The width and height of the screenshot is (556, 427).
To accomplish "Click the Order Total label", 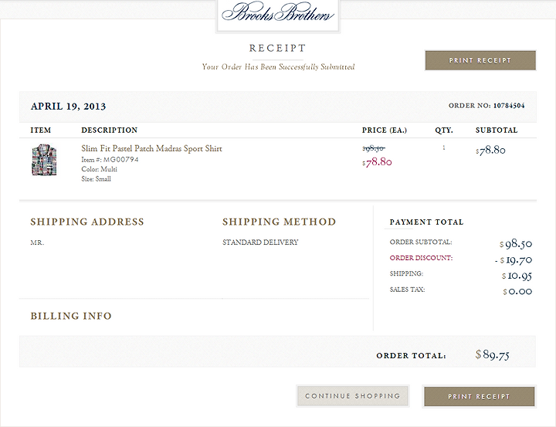I will click(412, 355).
